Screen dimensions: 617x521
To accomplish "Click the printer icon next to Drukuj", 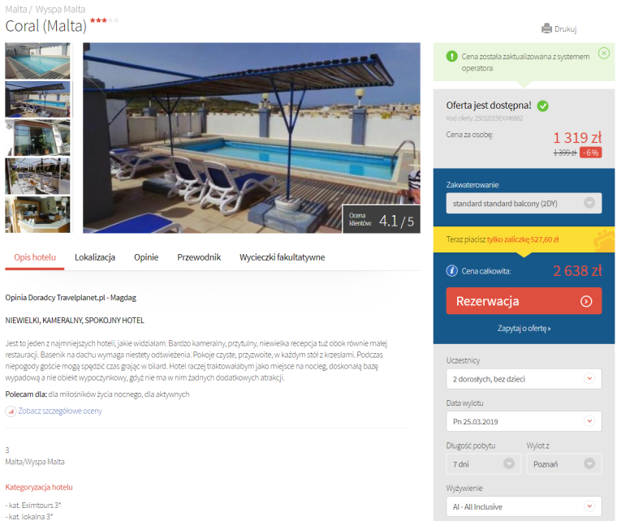I will (546, 28).
